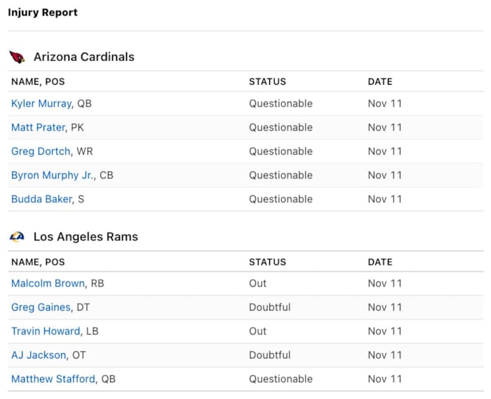Open Kyler Murray's player page
Image resolution: width=491 pixels, height=399 pixels.
tap(41, 104)
